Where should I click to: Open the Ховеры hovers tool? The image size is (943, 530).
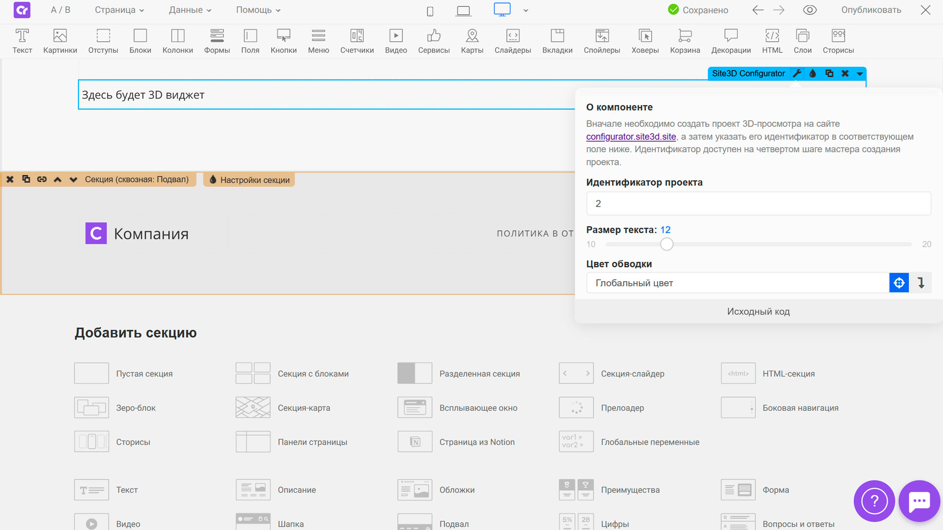click(x=645, y=41)
